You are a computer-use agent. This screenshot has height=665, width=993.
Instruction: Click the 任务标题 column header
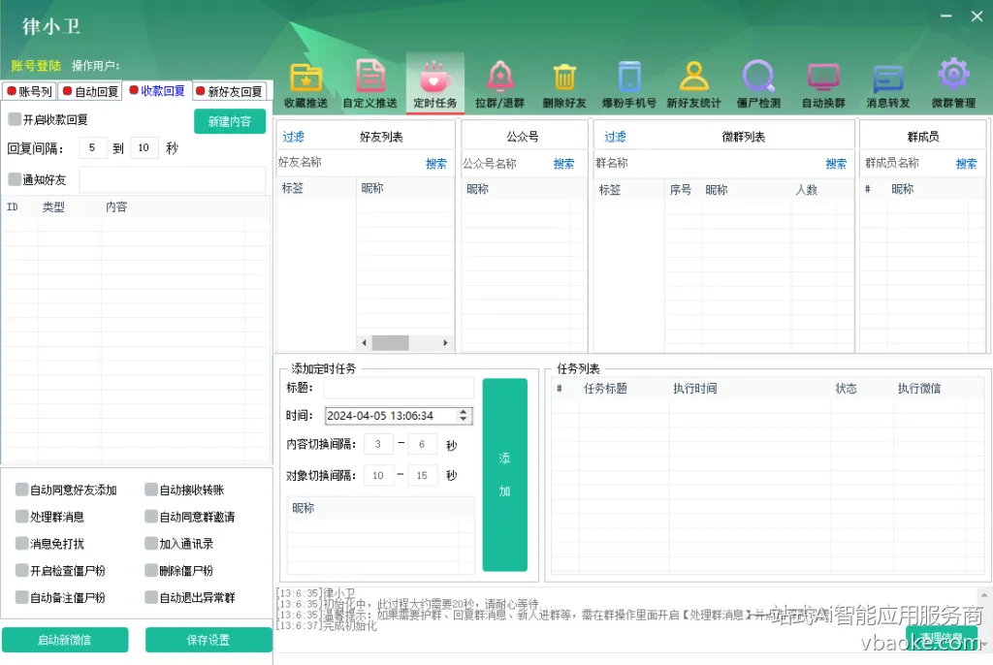point(605,388)
